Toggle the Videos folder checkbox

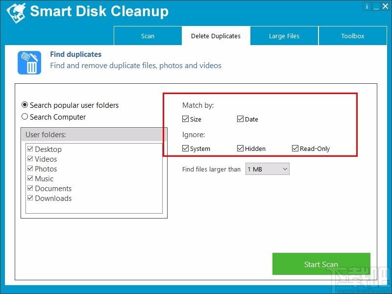(x=30, y=159)
